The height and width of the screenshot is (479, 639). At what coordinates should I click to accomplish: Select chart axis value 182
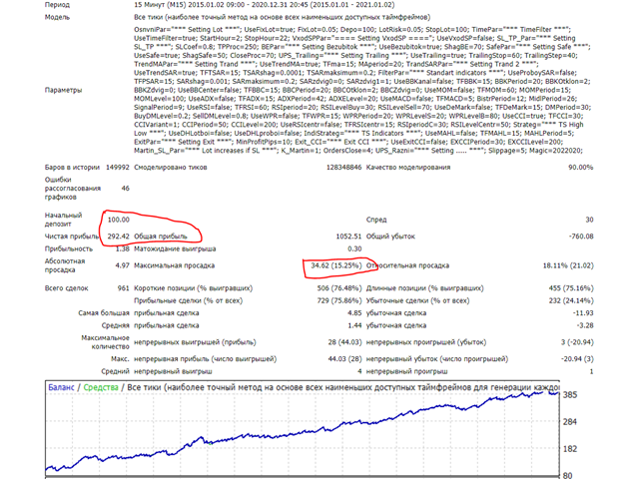(x=570, y=449)
